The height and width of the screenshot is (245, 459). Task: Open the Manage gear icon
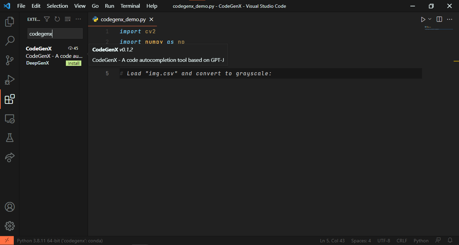pyautogui.click(x=10, y=226)
